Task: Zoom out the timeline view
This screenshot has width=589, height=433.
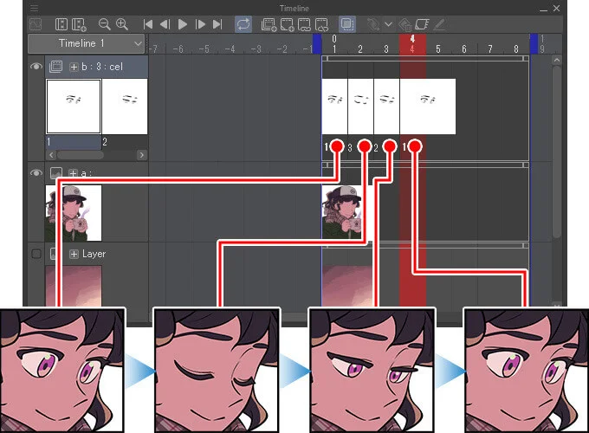Action: [104, 25]
